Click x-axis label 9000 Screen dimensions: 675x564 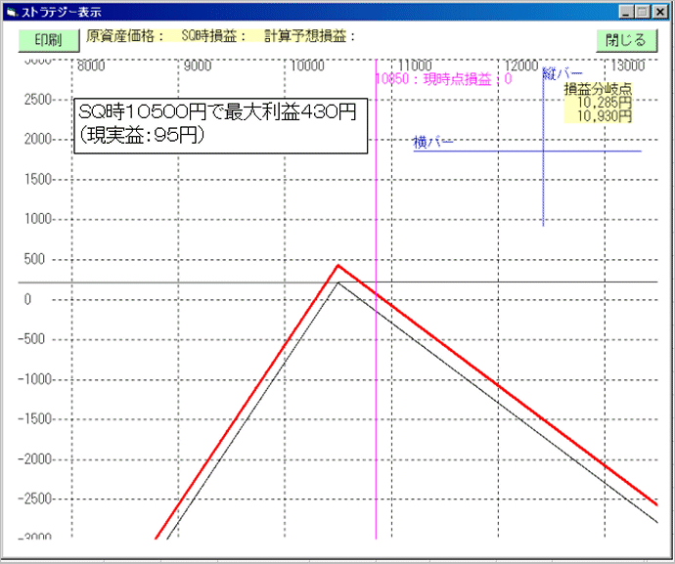coord(198,65)
